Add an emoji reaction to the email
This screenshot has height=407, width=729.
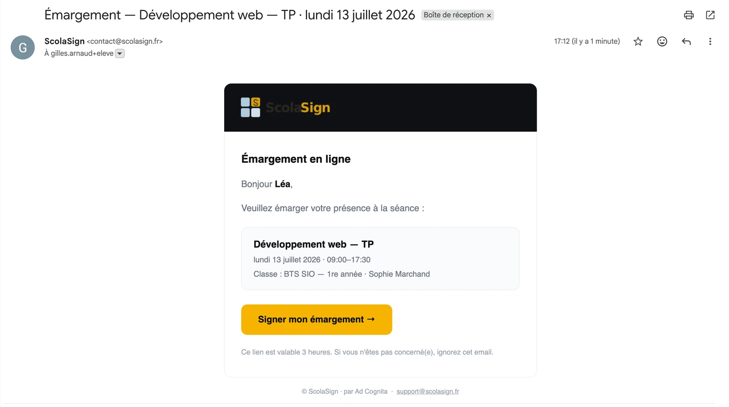662,41
